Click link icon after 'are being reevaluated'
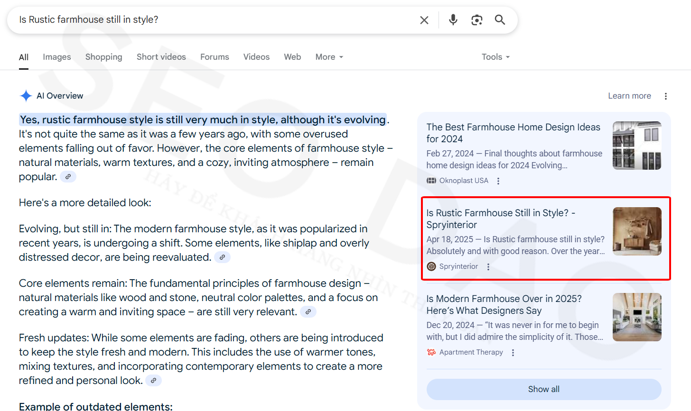The image size is (691, 411). pyautogui.click(x=222, y=257)
